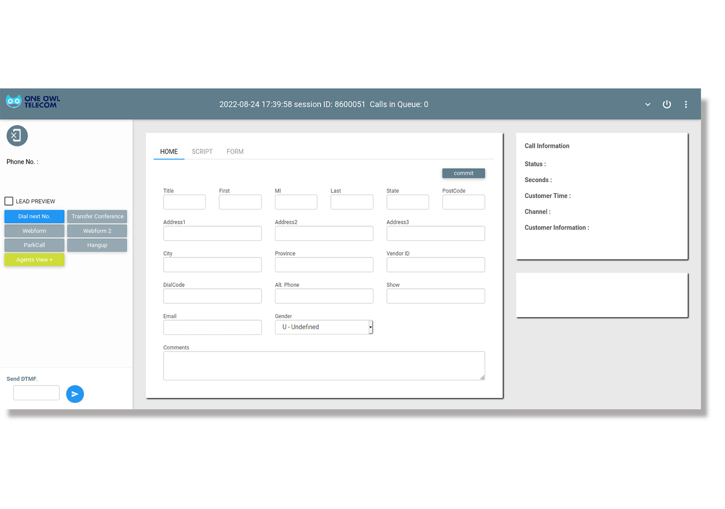The image size is (725, 509).
Task: Open Agents View +
Action: coord(34,259)
